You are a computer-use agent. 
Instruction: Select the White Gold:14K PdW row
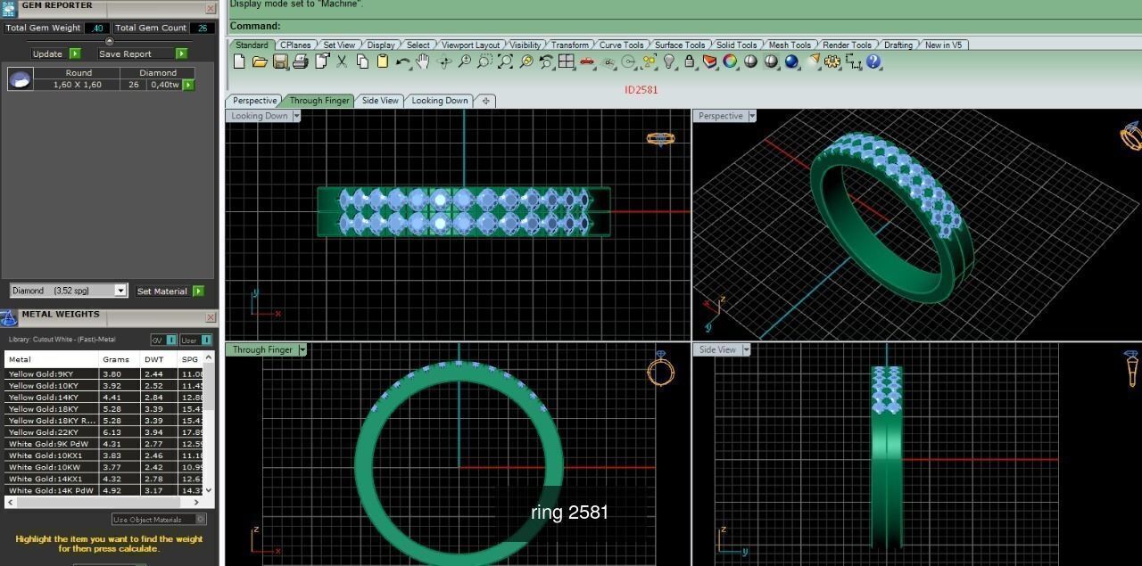(x=103, y=490)
